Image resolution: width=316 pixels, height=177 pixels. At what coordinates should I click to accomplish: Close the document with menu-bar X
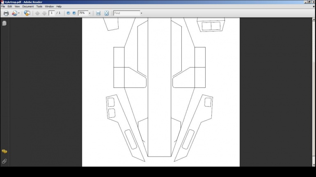tap(314, 7)
